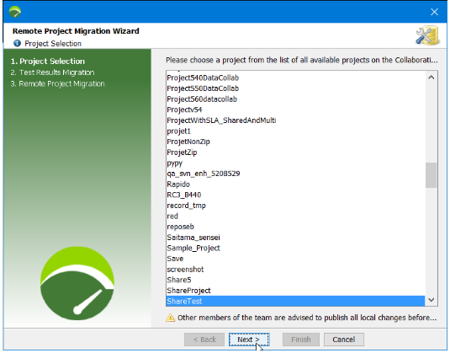
Task: Click the Next button
Action: 249,340
